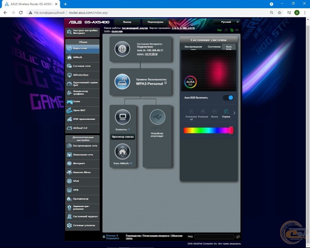The height and width of the screenshot is (248, 310).
Task: Click the Clients computer icon
Action: 123,117
